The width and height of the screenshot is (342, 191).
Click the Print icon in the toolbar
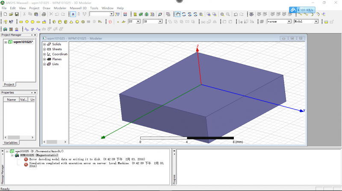tap(44, 14)
